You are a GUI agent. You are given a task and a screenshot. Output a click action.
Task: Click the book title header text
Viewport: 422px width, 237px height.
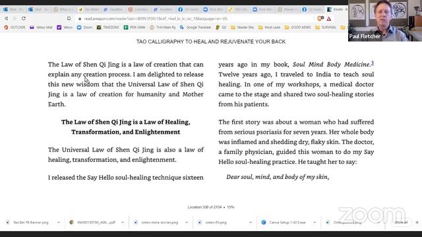(x=211, y=41)
